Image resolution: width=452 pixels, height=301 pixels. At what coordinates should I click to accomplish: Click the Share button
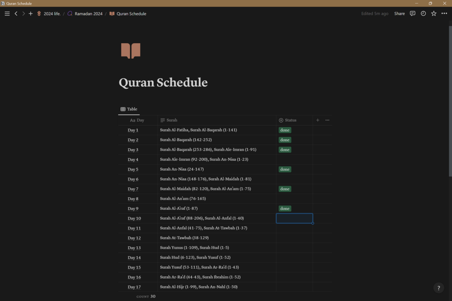399,13
